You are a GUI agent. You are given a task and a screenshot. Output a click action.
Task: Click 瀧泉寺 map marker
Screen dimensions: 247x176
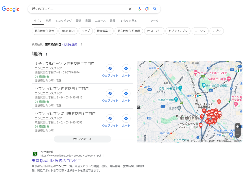179,108
